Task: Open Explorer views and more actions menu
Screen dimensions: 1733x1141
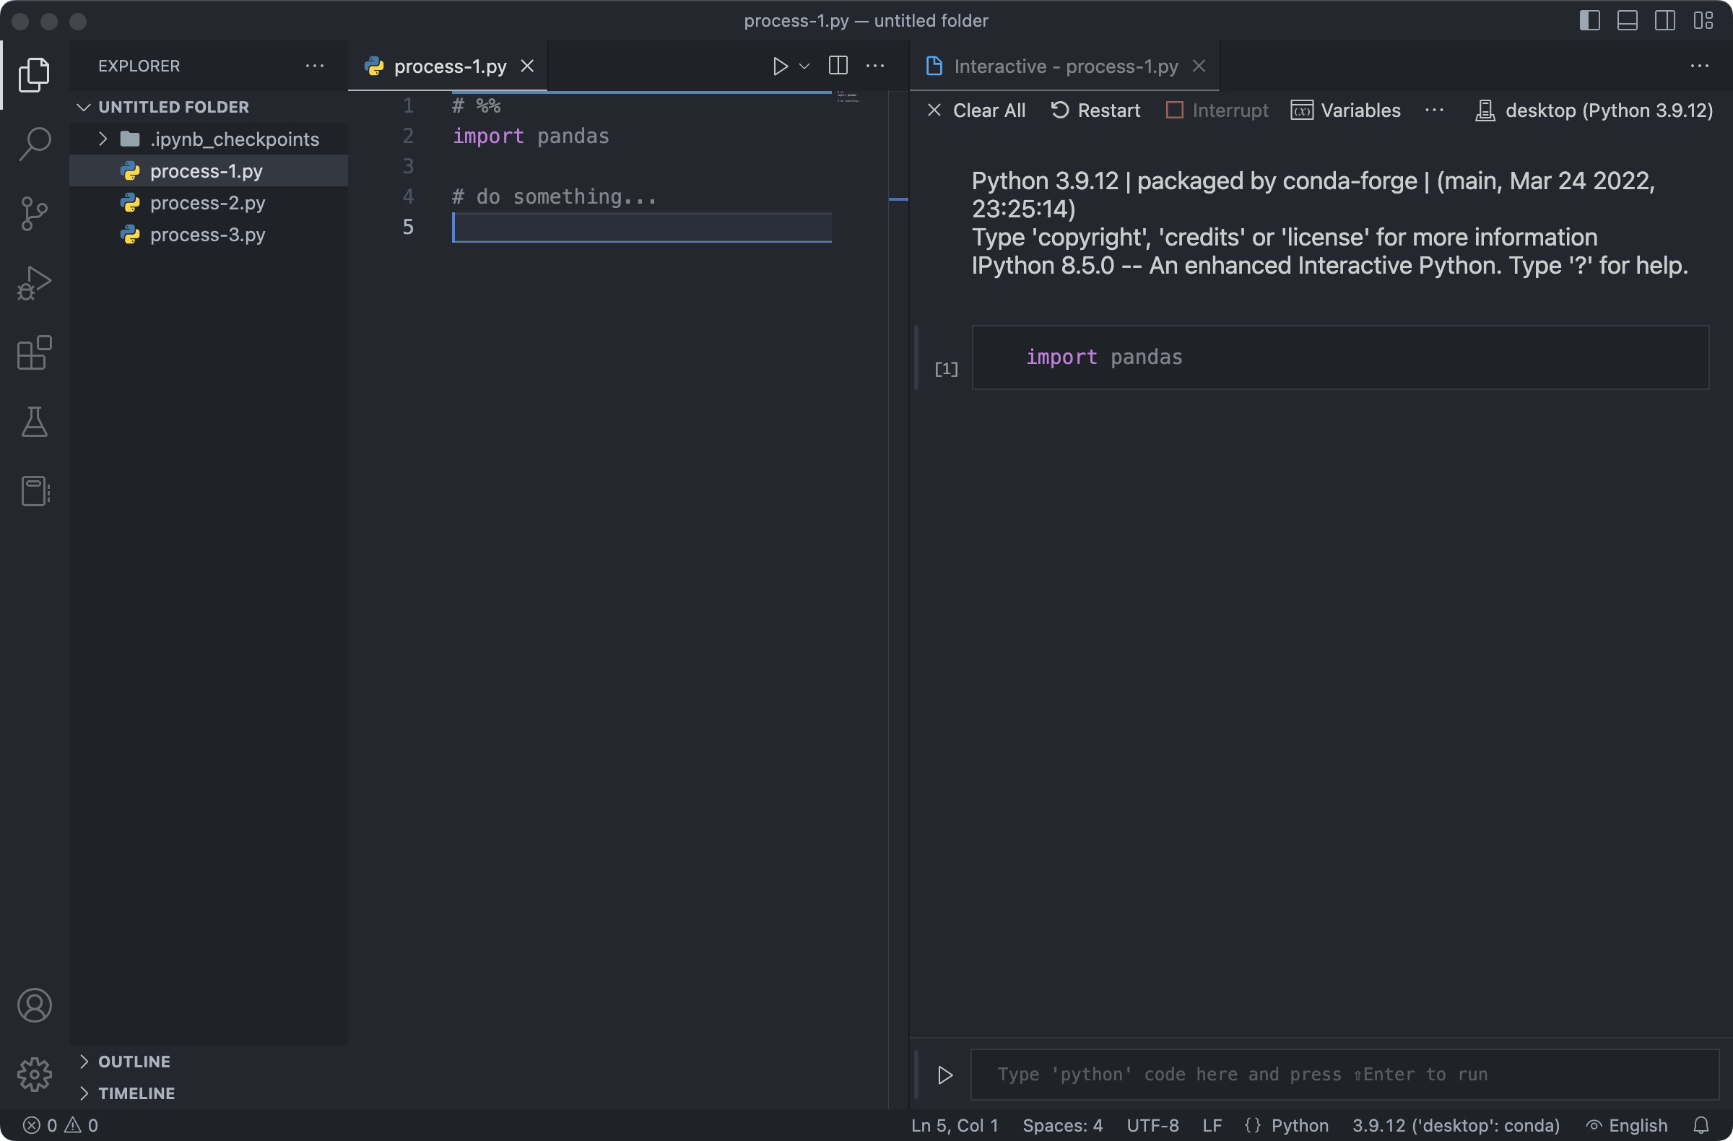Action: 315,66
